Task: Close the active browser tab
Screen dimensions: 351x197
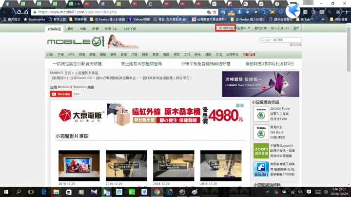Action: [x=78, y=4]
